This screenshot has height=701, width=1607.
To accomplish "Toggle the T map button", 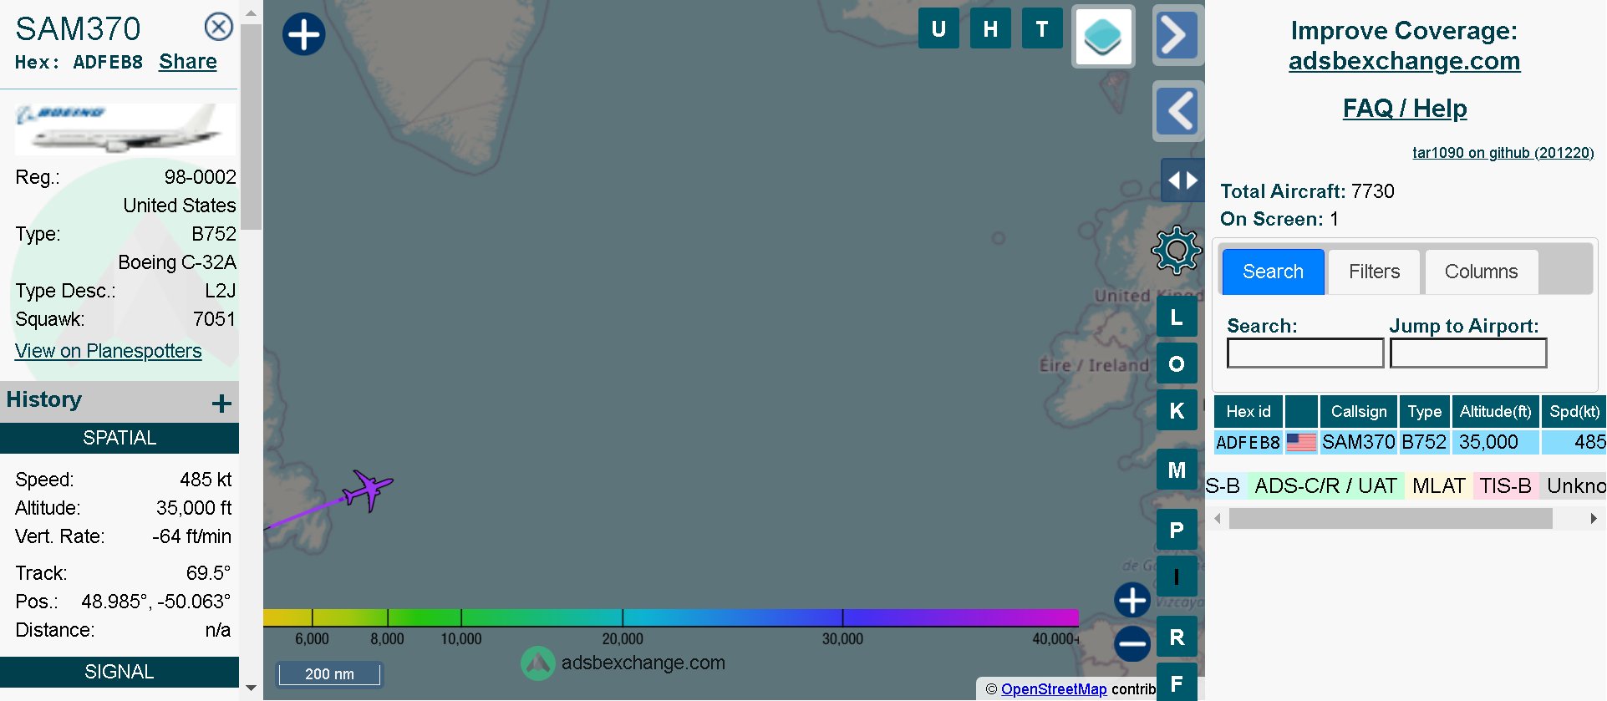I will tap(1042, 28).
